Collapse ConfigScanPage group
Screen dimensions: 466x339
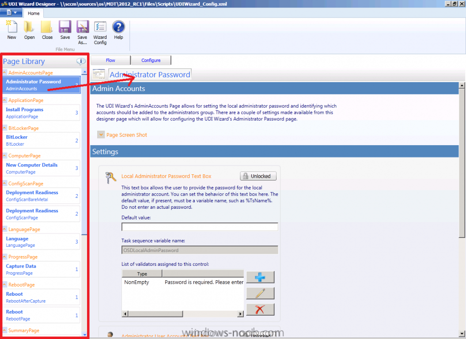[4, 183]
